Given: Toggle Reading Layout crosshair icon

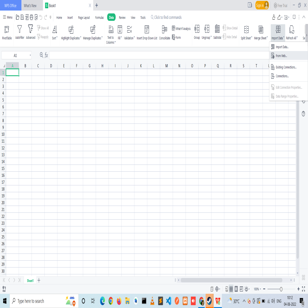Looking at the screenshot, I should click(x=217, y=289).
